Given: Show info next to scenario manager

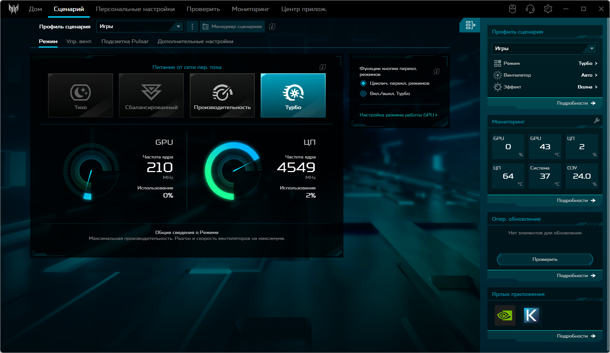Looking at the screenshot, I should 272,27.
